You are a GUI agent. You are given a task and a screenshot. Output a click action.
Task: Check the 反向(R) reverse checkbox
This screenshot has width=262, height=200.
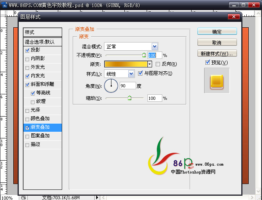(158, 64)
